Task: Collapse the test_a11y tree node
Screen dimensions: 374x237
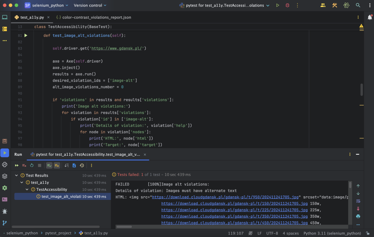Action: (x=22, y=182)
